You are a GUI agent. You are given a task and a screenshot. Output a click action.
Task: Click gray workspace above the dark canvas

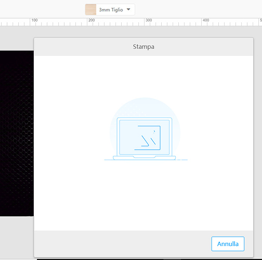point(17,38)
